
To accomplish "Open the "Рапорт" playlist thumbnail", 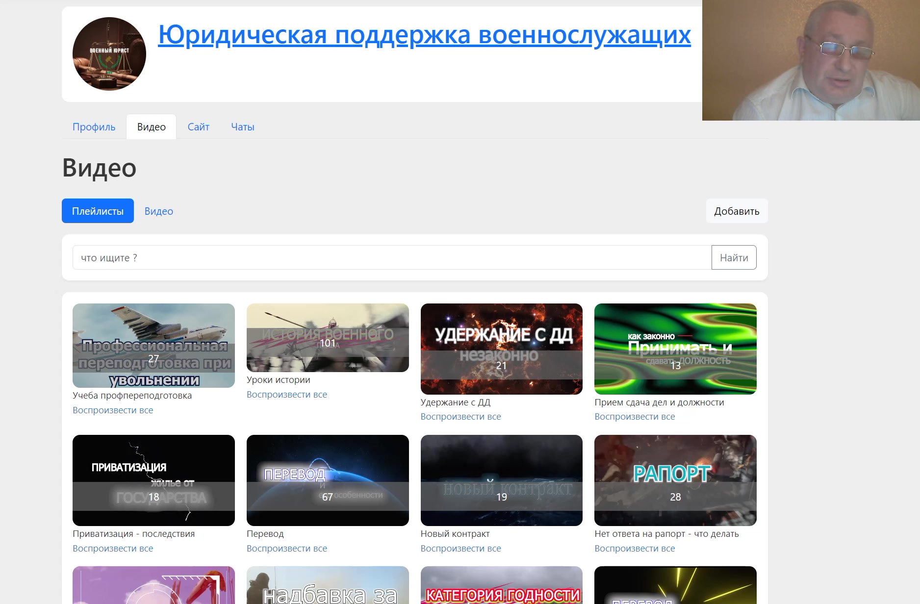I will [675, 480].
